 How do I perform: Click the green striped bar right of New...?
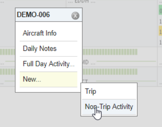point(110,72)
